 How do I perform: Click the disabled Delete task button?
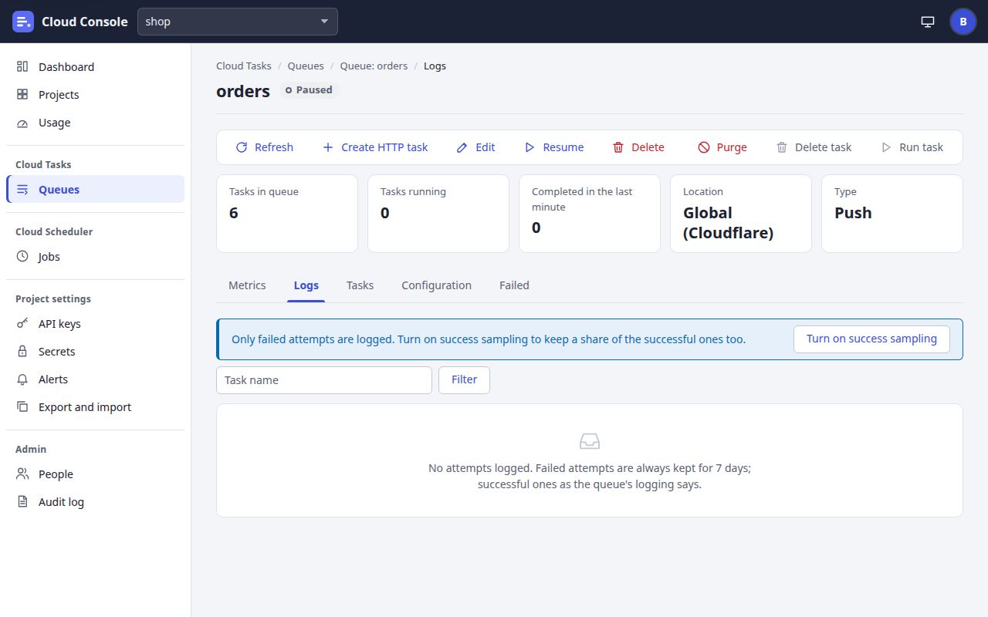point(814,147)
